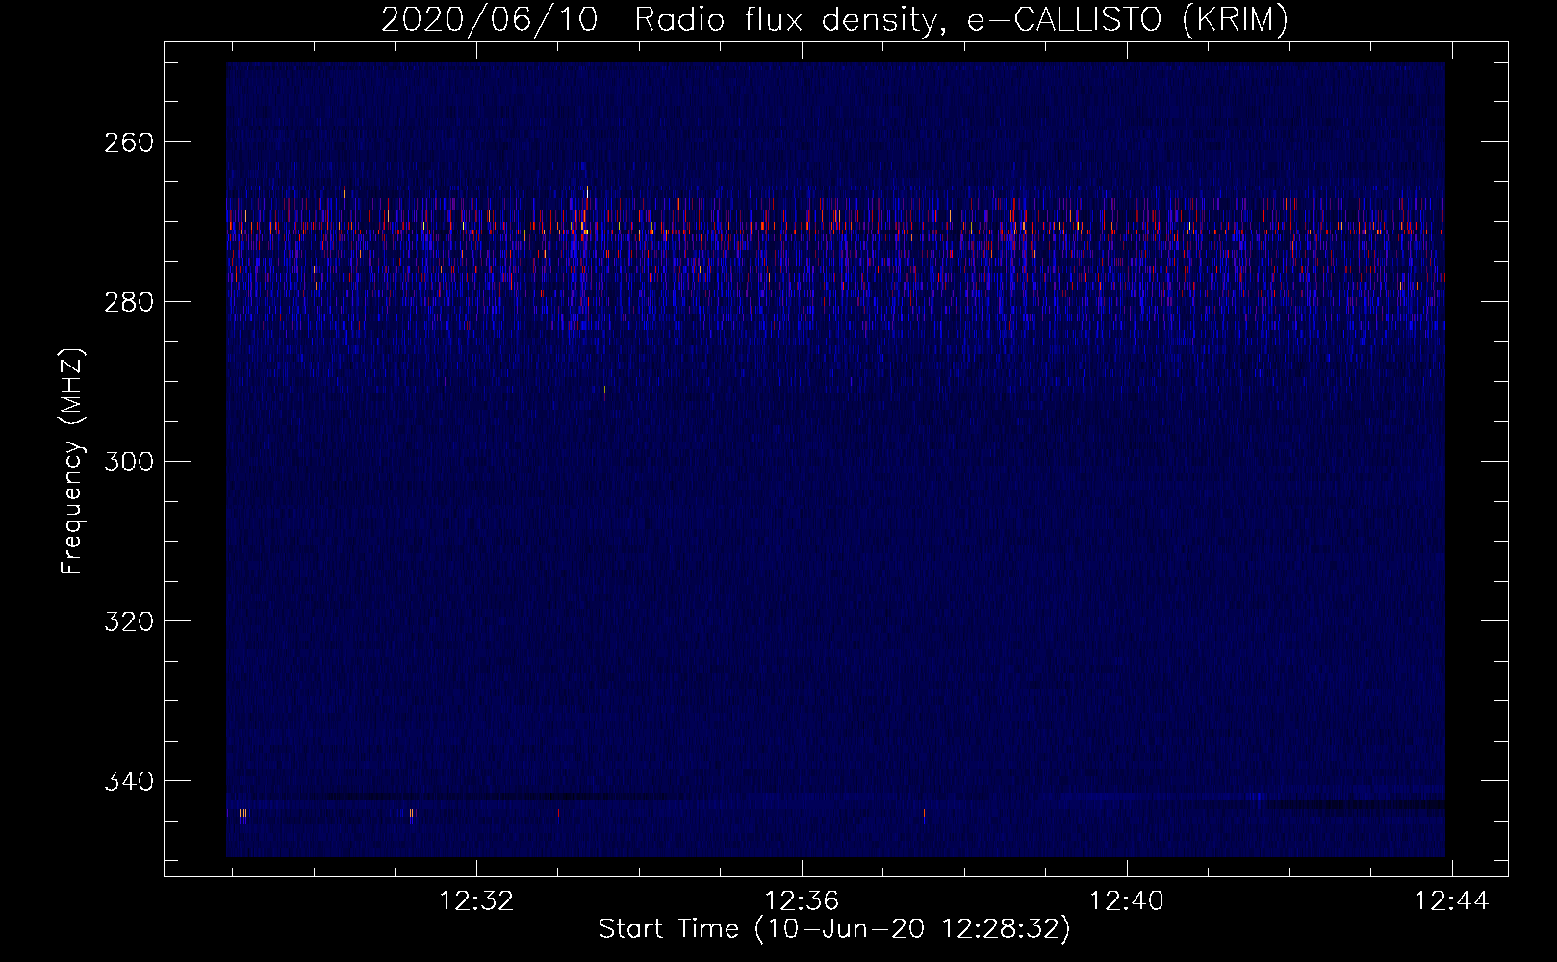Click the 320 frequency tick label
The height and width of the screenshot is (962, 1557).
[128, 621]
